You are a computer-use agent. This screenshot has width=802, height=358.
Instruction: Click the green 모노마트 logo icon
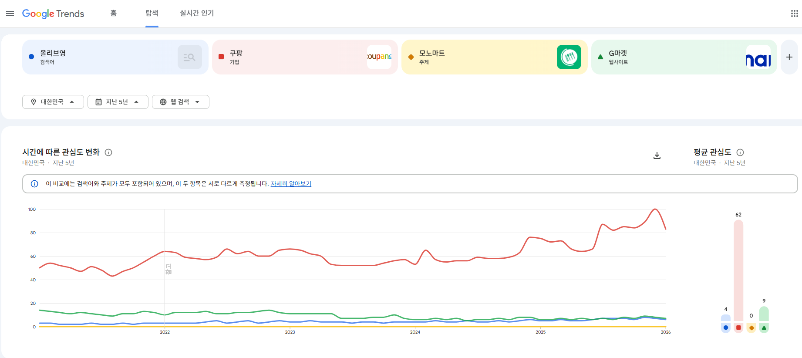[569, 57]
